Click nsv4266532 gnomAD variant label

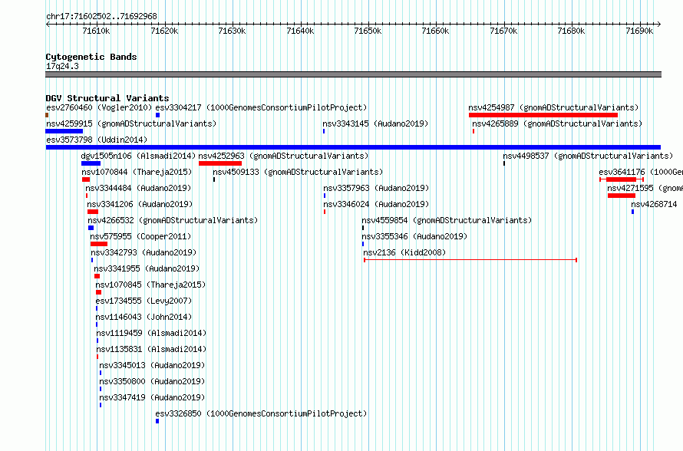coord(173,220)
